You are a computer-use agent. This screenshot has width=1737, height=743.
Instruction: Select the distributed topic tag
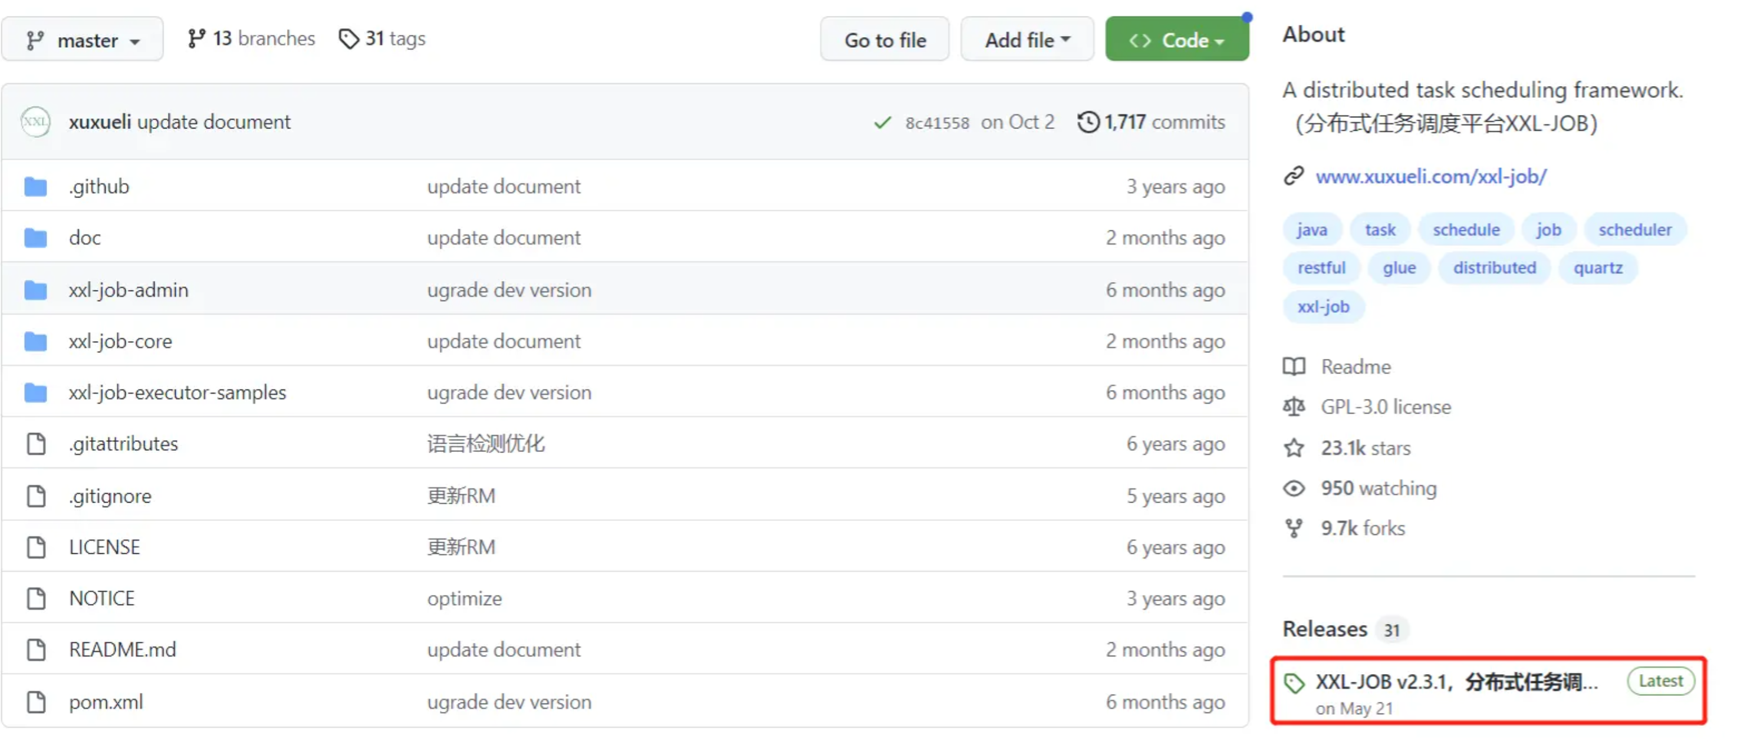(x=1494, y=268)
